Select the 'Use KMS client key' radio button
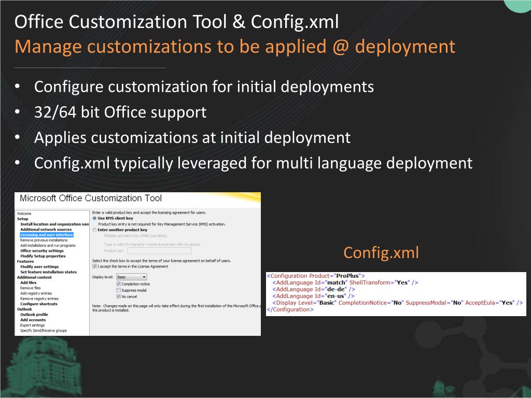The height and width of the screenshot is (398, 531). (x=94, y=218)
